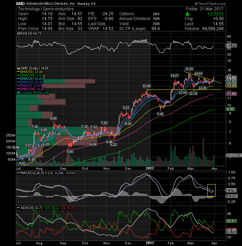Image resolution: width=242 pixels, height=246 pixels.
Task: Click the green EMA(200) legend line marker
Action: [18, 75]
